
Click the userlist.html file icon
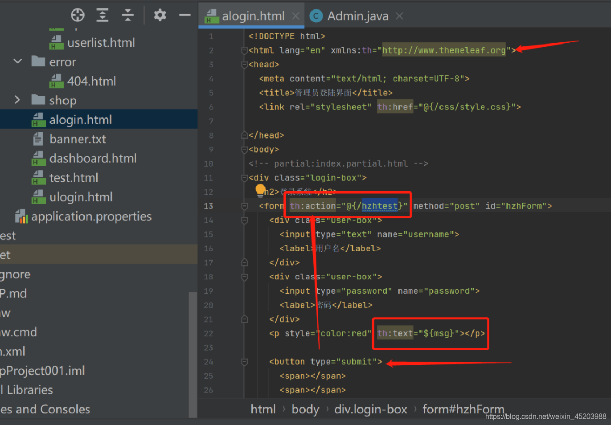(57, 43)
